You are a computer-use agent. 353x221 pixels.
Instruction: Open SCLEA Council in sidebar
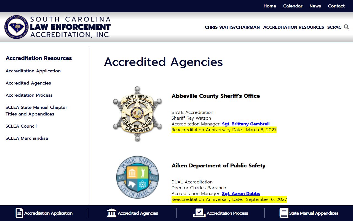[x=21, y=126]
